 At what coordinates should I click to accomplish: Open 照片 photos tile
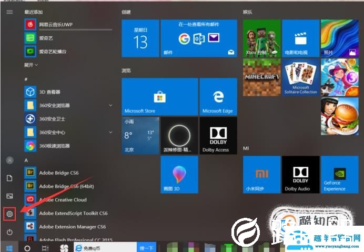pos(340,38)
